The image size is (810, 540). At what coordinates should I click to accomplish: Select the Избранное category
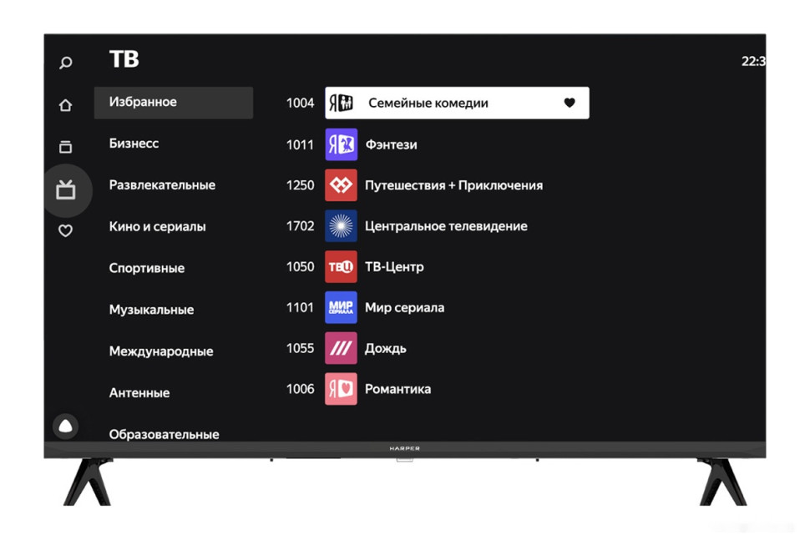click(173, 103)
